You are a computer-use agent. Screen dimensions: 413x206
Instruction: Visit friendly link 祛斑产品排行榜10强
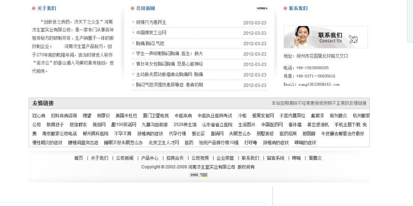(x=219, y=143)
